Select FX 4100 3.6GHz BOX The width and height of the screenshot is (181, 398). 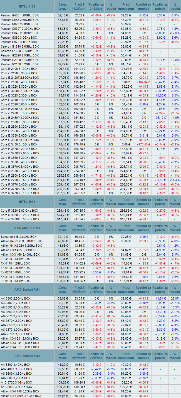15,259
